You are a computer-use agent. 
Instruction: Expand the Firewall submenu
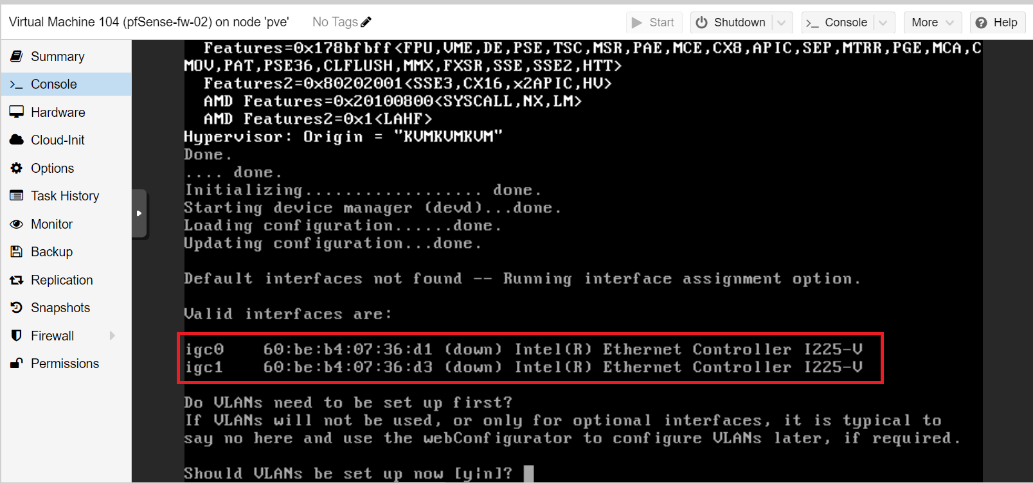112,335
